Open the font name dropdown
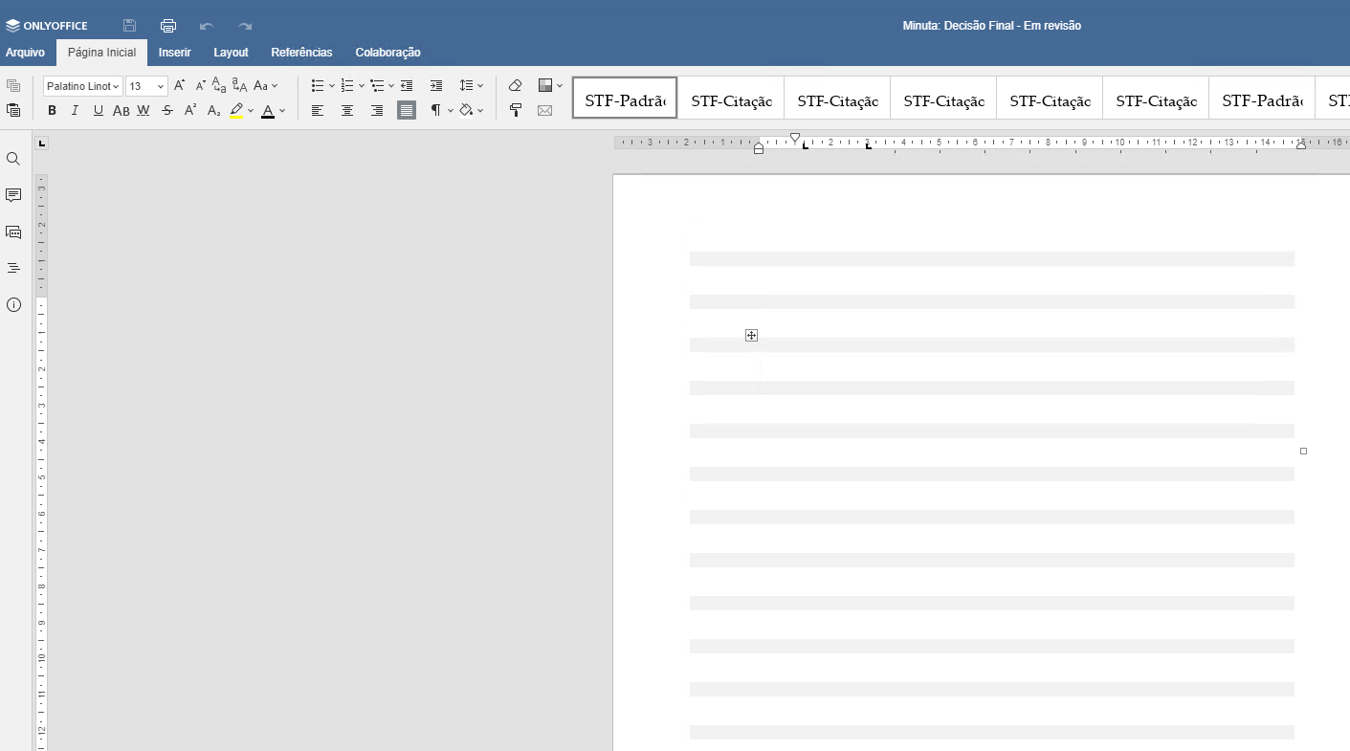1350x751 pixels. point(81,85)
